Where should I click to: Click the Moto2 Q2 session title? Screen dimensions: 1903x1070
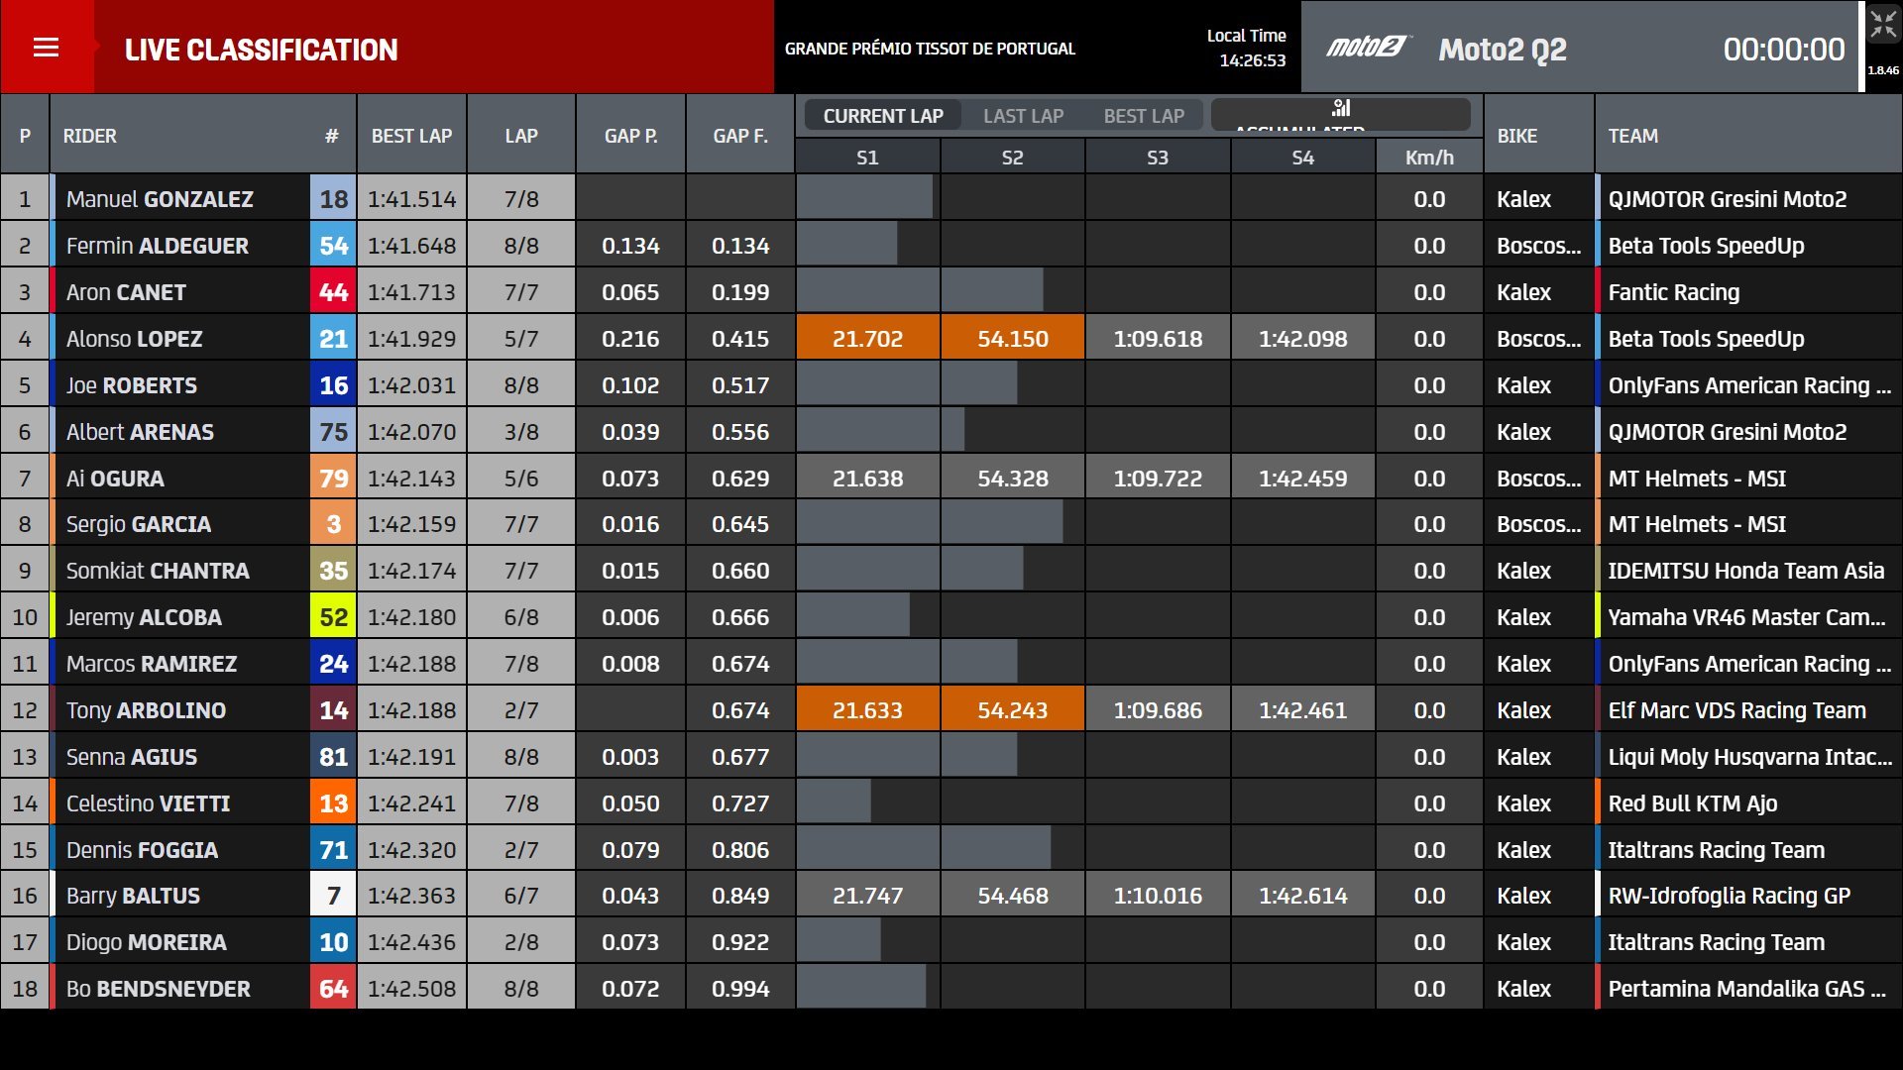tap(1502, 50)
